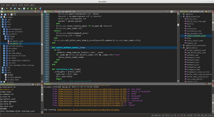The width and height of the screenshot is (214, 117).
Task: Click the swap-arrows icon in File history header
Action: click(x=35, y=84)
